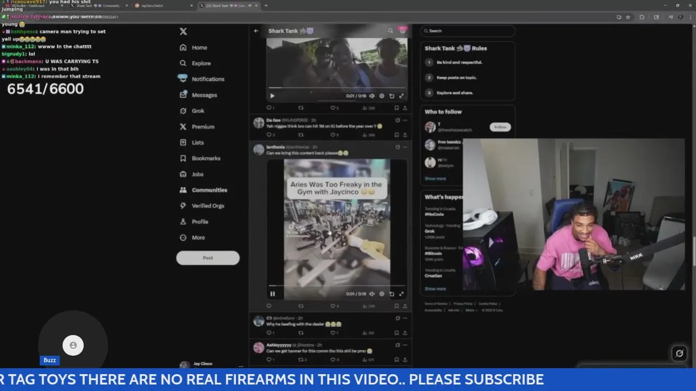Click the Verified Orgs lightning icon
This screenshot has height=391, width=696.
[x=183, y=206]
